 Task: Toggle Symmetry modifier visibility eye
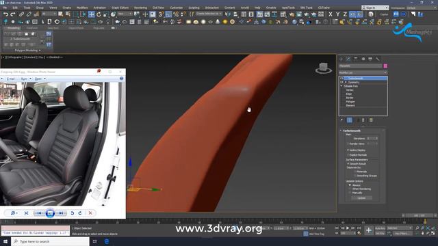point(342,82)
